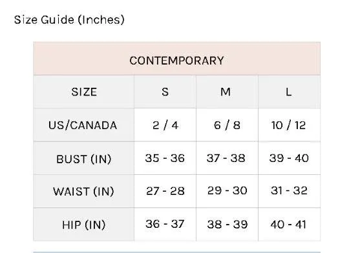Select the L size column header
This screenshot has width=349, height=253.
pos(289,92)
